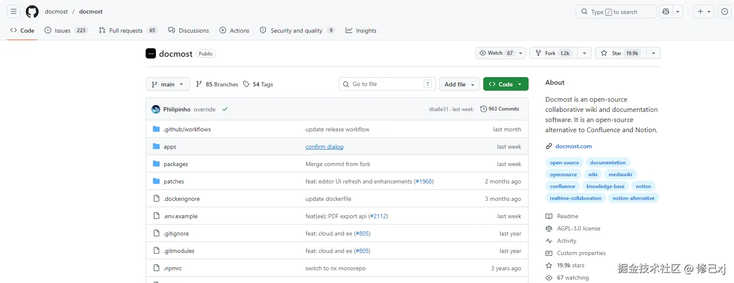Click the GitHub logo icon
Viewport: 734px width, 283px height.
(32, 11)
